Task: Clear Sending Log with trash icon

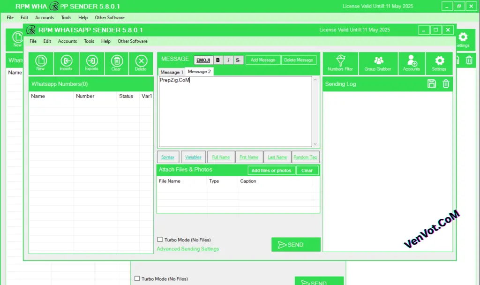Action: pos(446,83)
